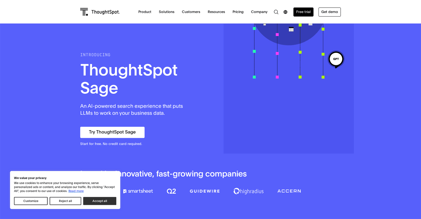Click the table icon in the illustration
This screenshot has width=421, height=219.
click(291, 29)
